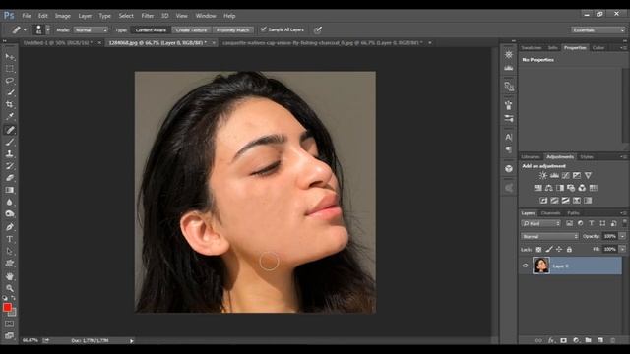Click the add layer style fx icon
The width and height of the screenshot is (630, 354).
pyautogui.click(x=551, y=340)
